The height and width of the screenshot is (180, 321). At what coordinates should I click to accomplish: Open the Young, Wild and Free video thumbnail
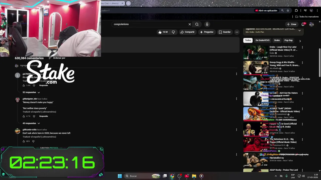(256, 68)
